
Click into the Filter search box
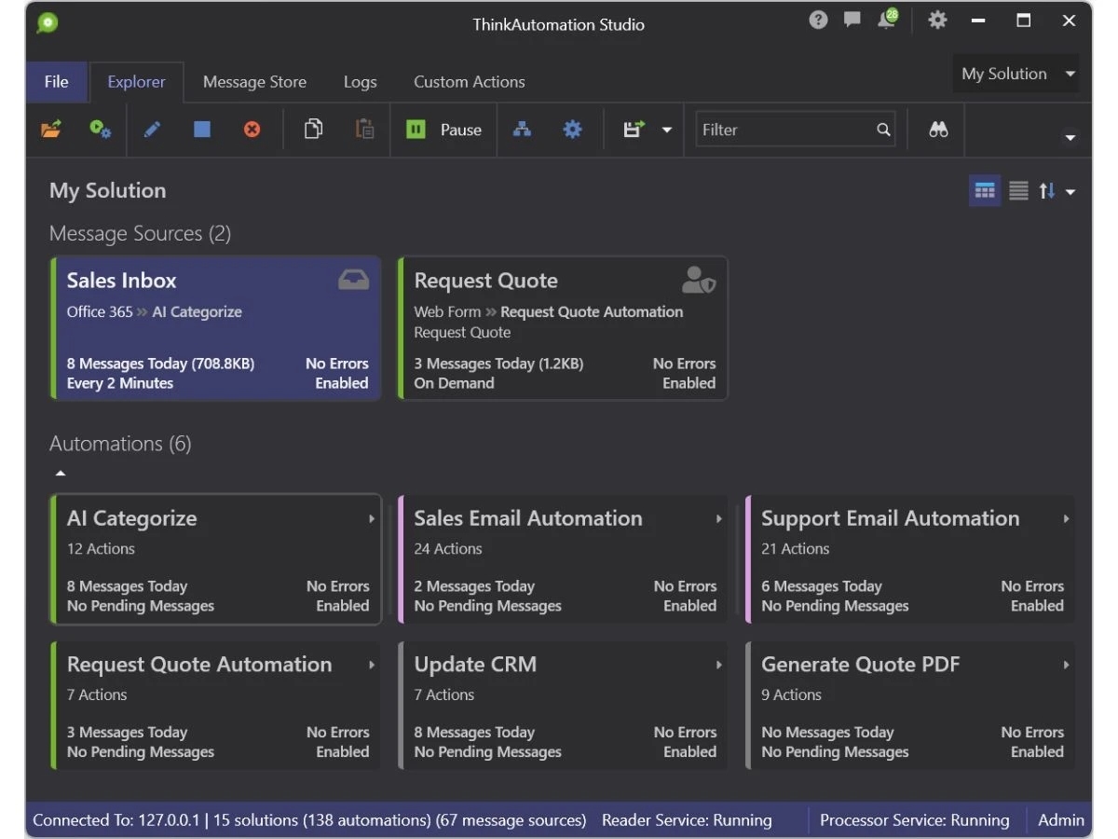pos(795,130)
